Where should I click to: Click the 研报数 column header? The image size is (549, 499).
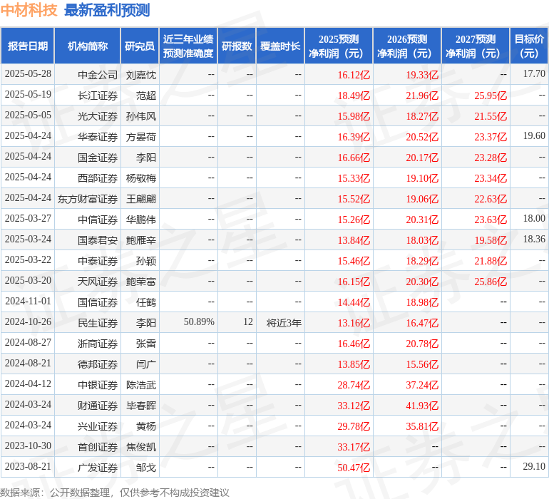(x=237, y=46)
